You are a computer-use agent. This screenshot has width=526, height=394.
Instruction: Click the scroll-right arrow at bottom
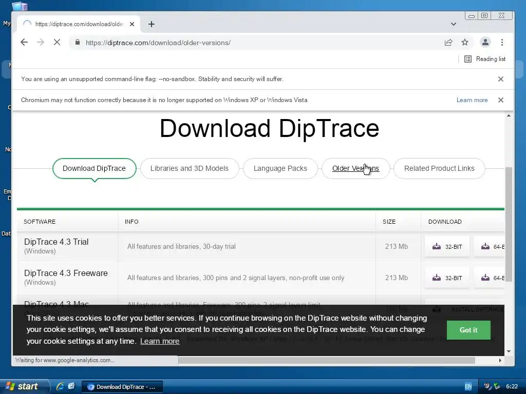[500, 361]
